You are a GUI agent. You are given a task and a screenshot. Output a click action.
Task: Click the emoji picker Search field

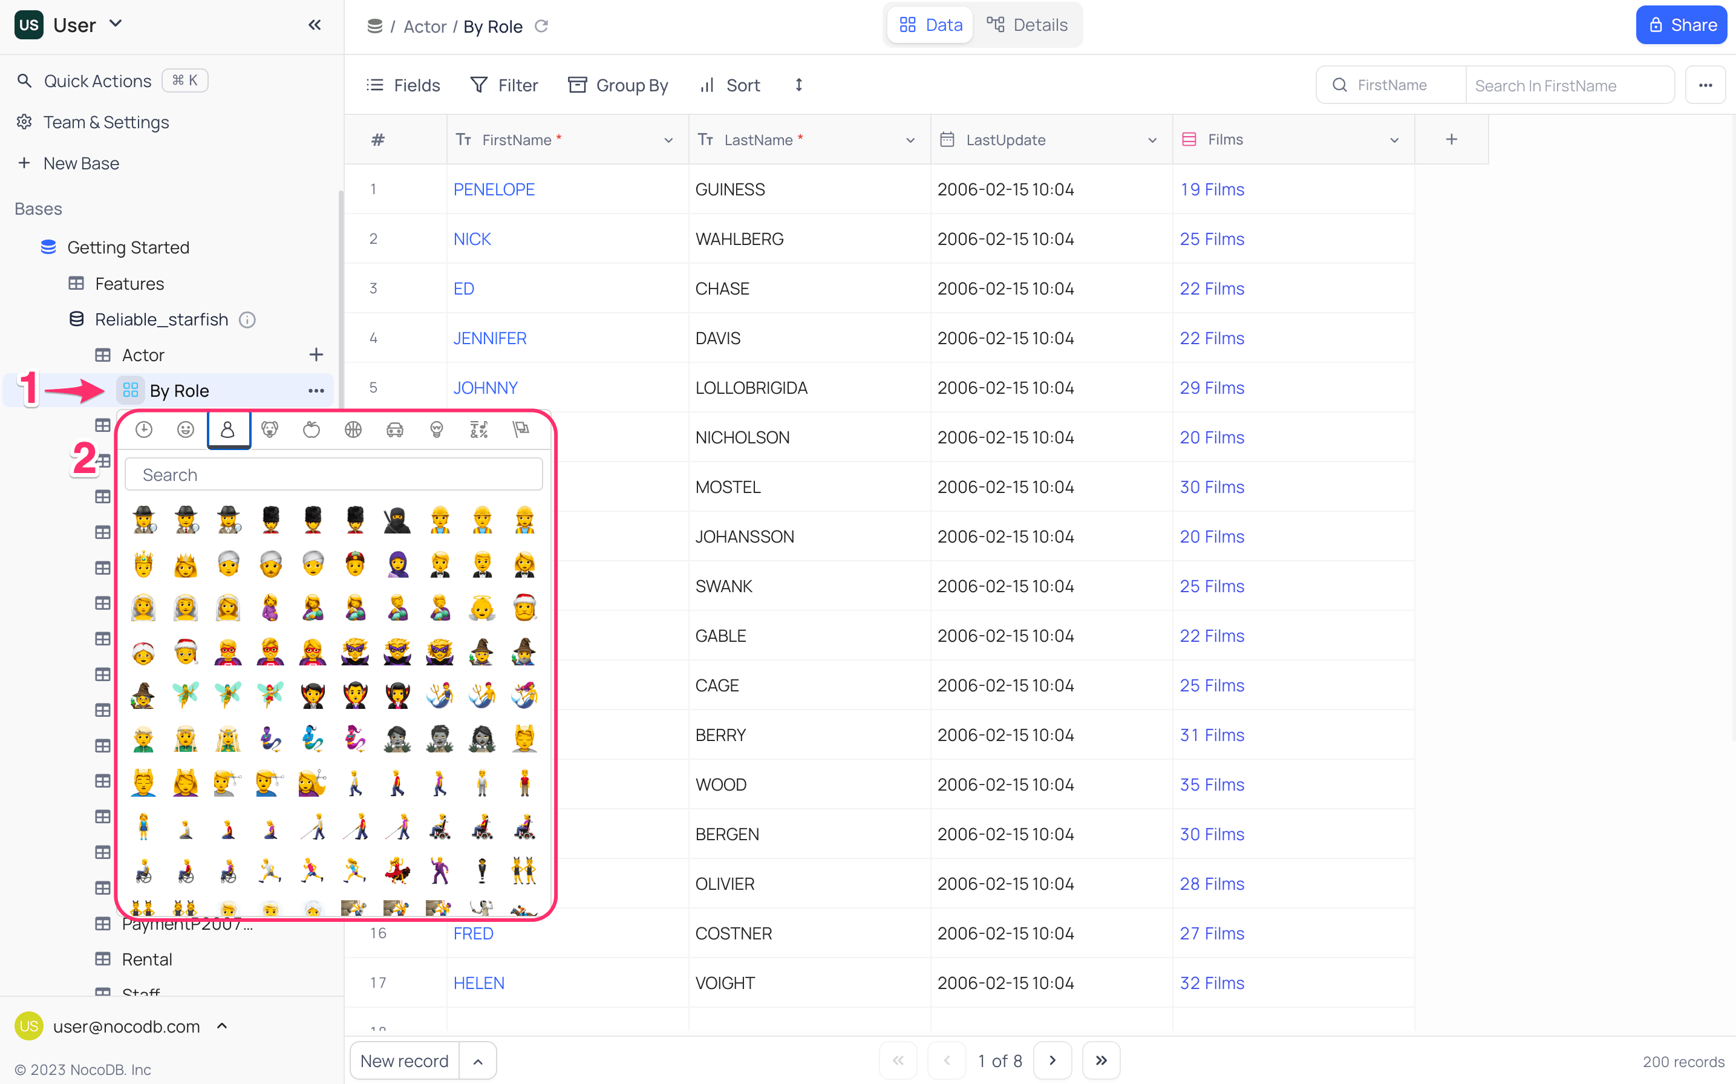pos(333,475)
